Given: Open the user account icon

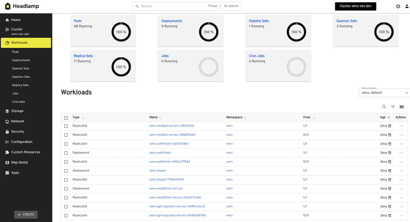Looking at the screenshot, I should click(x=406, y=6).
